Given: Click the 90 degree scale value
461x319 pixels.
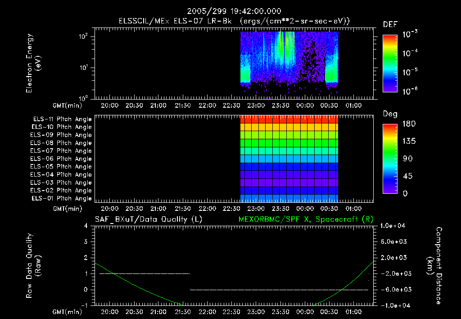Looking at the screenshot, I should coord(408,159).
